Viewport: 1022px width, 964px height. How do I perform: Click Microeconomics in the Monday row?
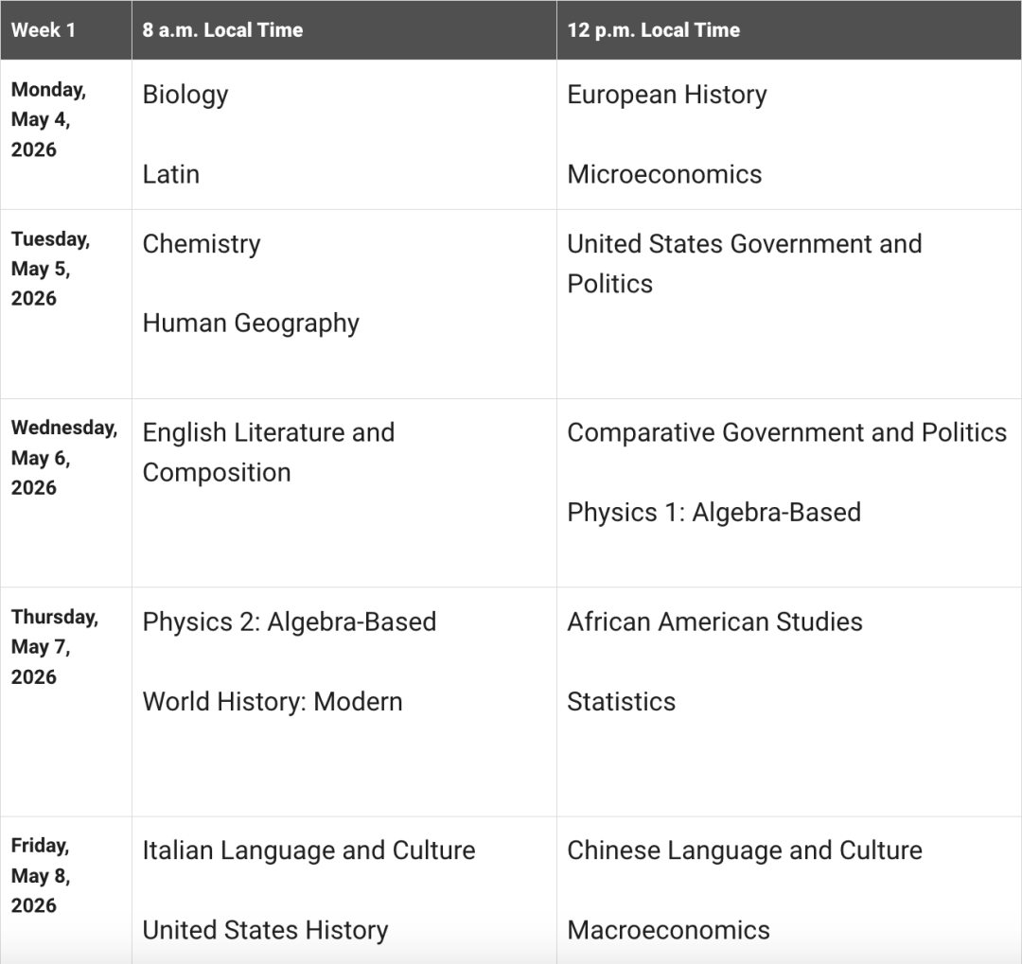pos(664,174)
